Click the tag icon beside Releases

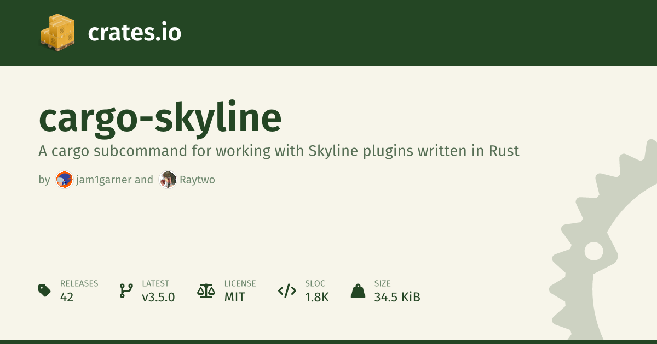pyautogui.click(x=45, y=290)
